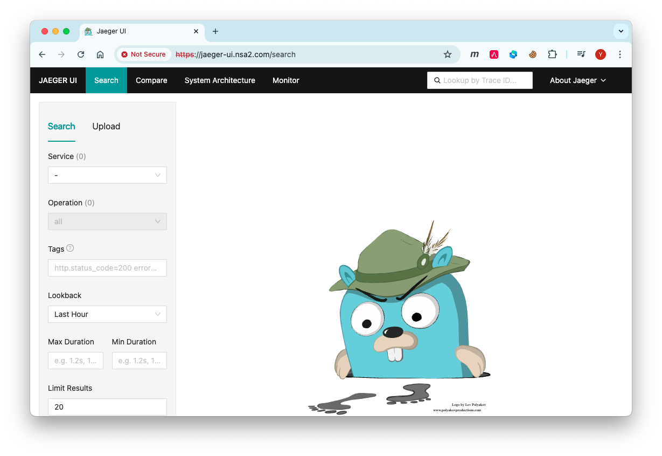The width and height of the screenshot is (662, 456).
Task: Click the Not Secure site info badge
Action: (x=143, y=54)
